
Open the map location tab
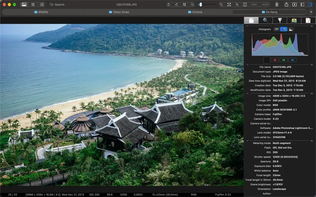[x=294, y=20]
